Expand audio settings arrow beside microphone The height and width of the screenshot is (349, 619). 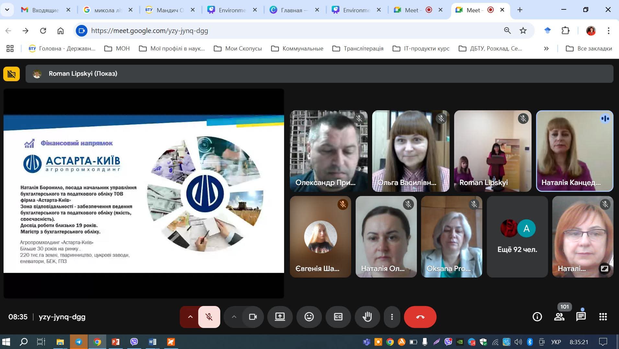click(190, 317)
